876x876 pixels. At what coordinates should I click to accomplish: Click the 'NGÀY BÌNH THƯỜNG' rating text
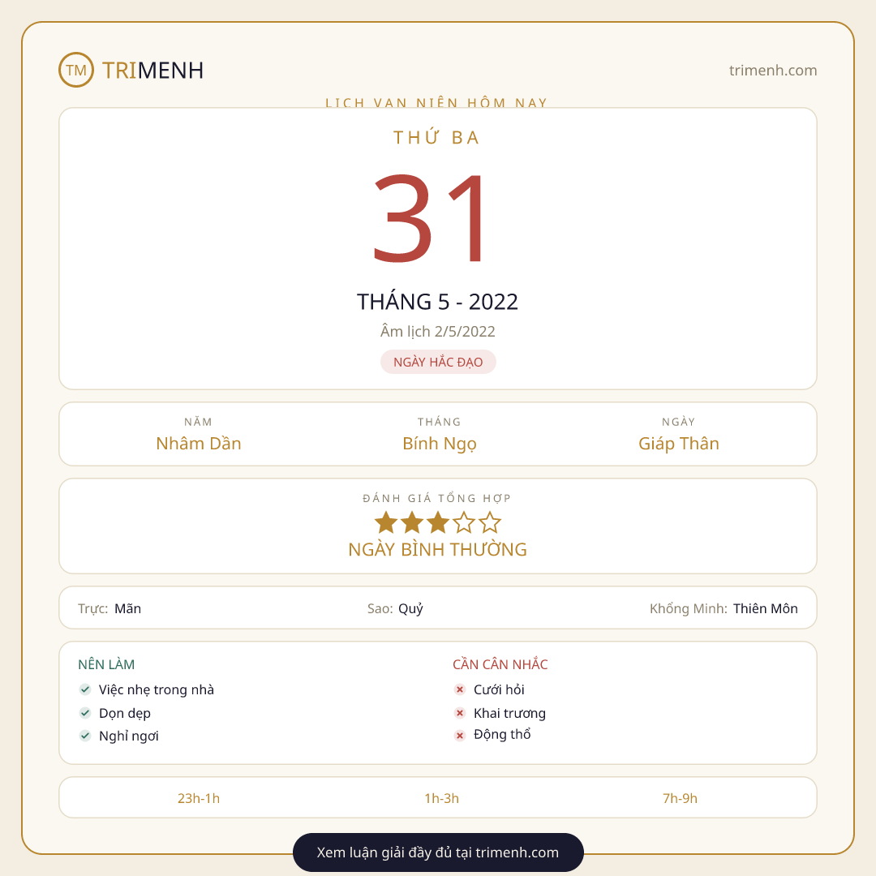tap(437, 550)
